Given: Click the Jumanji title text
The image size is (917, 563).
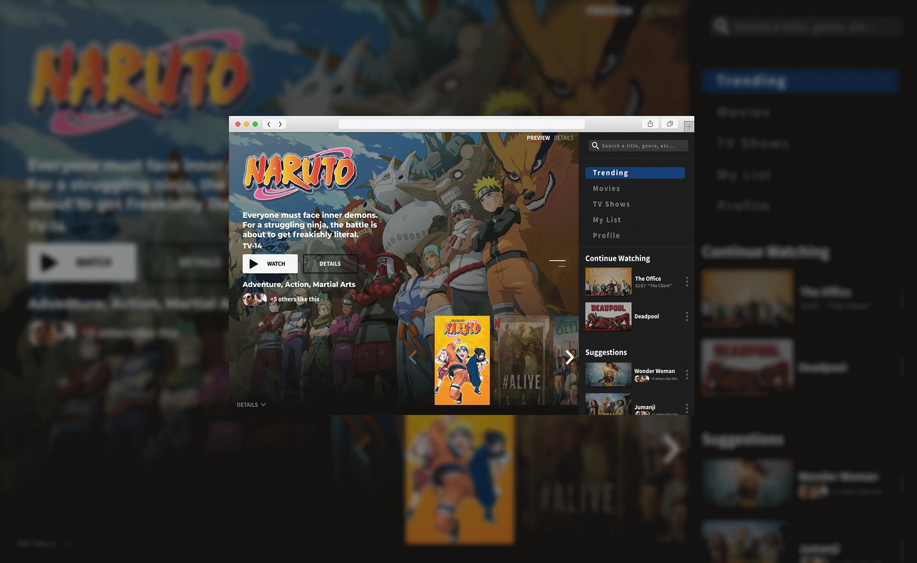Looking at the screenshot, I should 645,407.
